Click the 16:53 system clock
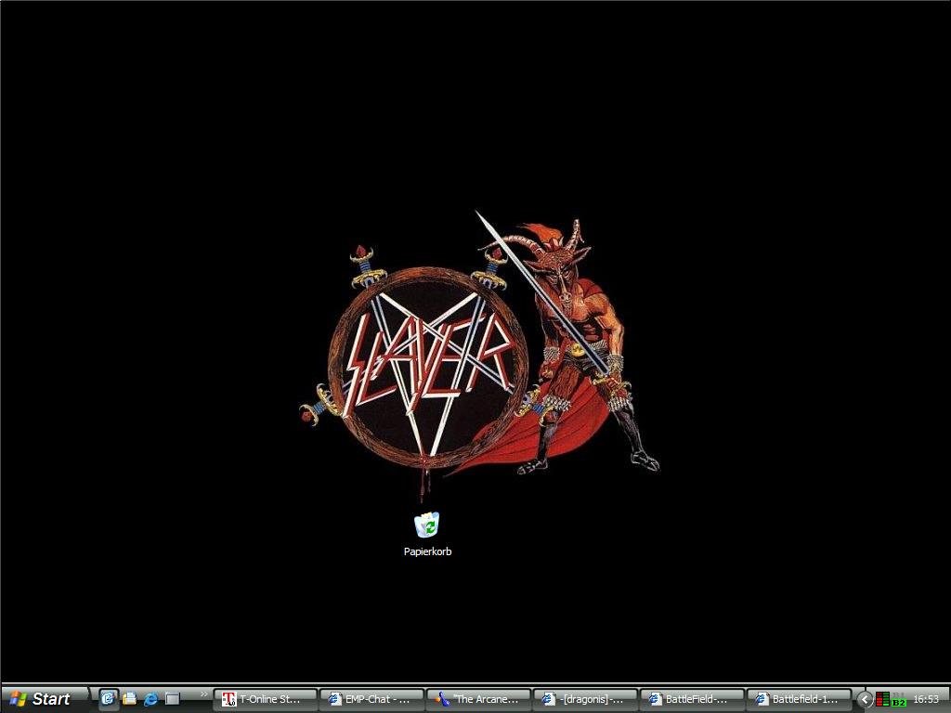This screenshot has width=951, height=713. [926, 700]
